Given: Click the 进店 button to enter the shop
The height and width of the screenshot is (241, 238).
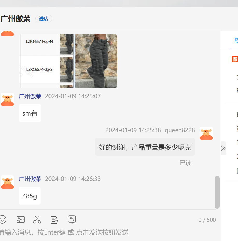Looking at the screenshot, I should (x=44, y=19).
